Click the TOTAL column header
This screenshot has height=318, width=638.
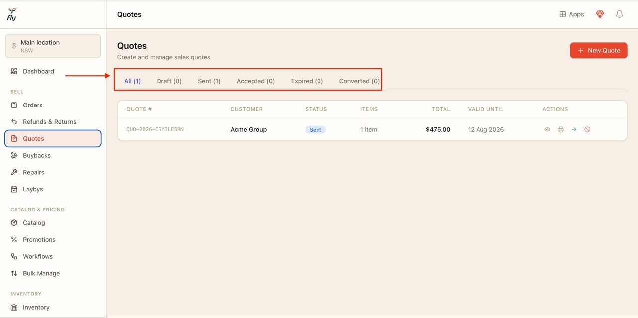[441, 109]
